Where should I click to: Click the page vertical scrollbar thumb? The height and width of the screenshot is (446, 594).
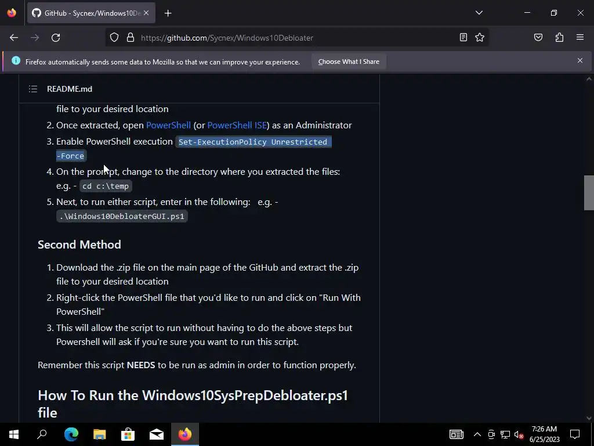589,193
